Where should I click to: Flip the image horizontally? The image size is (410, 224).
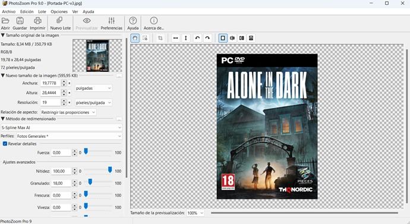tap(176, 38)
